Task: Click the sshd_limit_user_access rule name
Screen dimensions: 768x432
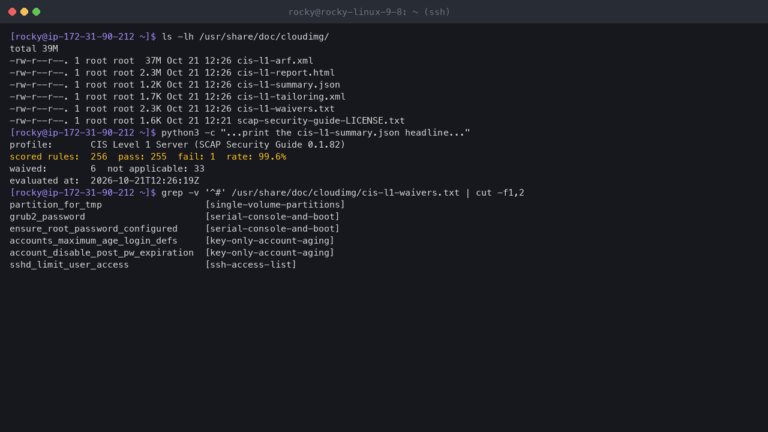Action: (69, 265)
